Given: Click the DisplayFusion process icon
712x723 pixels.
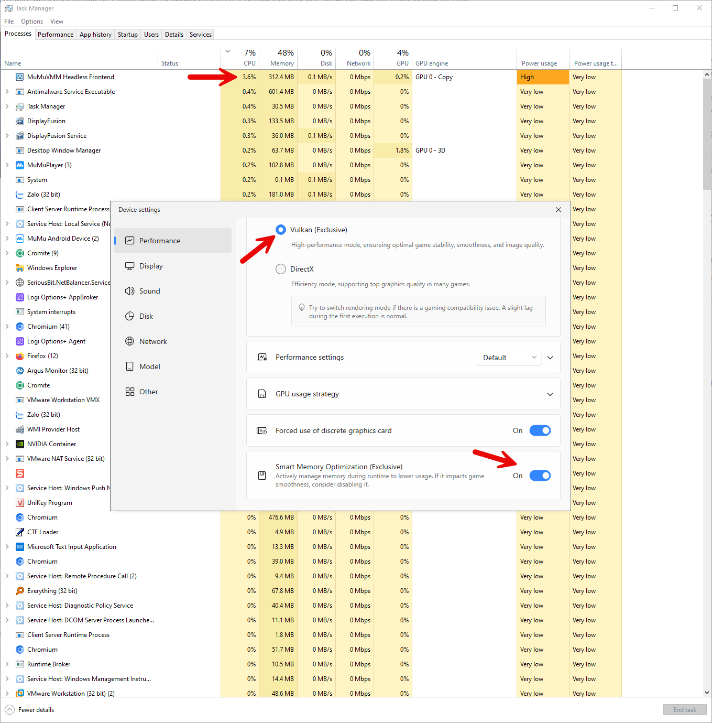Looking at the screenshot, I should click(20, 121).
